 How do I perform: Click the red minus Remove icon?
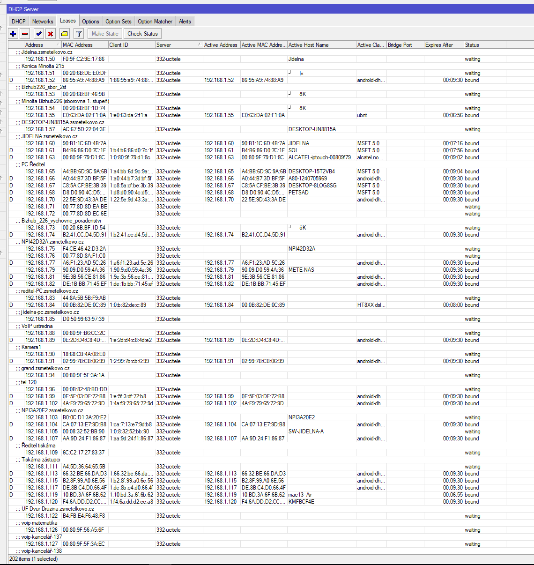25,34
